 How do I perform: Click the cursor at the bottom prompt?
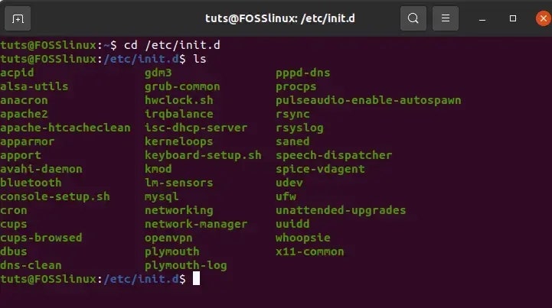pyautogui.click(x=197, y=278)
